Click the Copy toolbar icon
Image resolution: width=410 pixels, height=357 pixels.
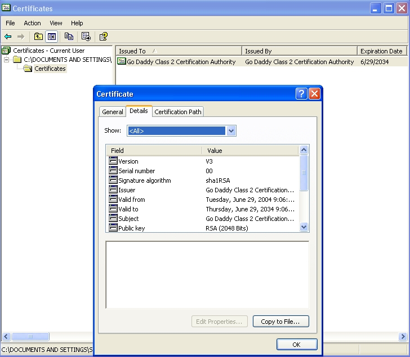(69, 37)
